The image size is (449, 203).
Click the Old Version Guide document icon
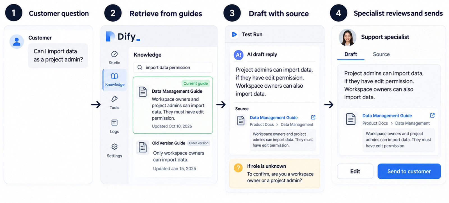click(143, 147)
